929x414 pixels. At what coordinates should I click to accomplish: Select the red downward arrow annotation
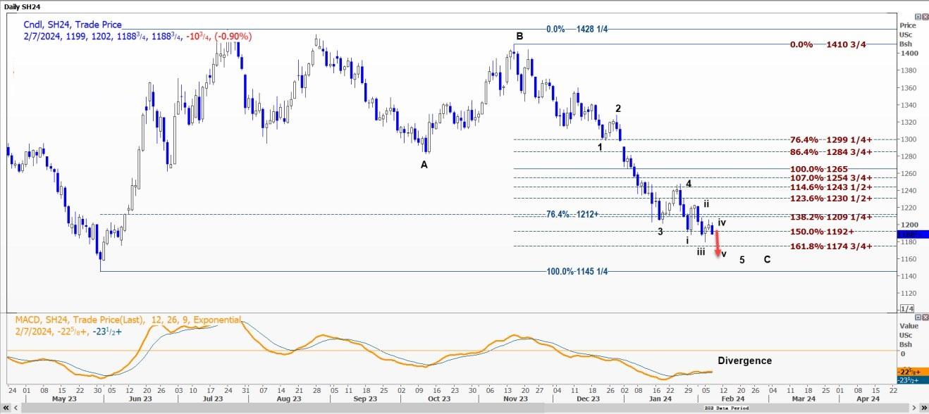pos(718,246)
